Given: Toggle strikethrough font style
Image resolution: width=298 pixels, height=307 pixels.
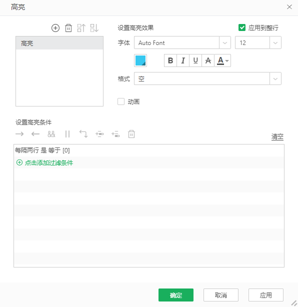Looking at the screenshot, I should pyautogui.click(x=208, y=60).
